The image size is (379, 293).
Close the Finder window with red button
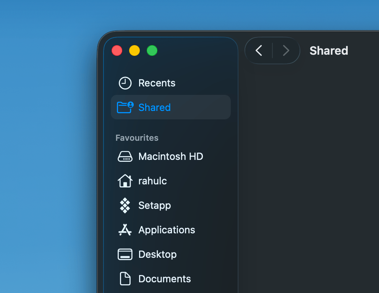coord(117,50)
